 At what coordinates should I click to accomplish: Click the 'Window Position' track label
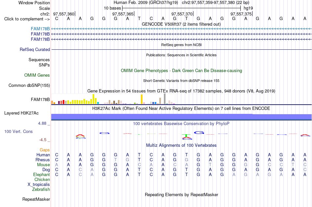pyautogui.click(x=34, y=3)
